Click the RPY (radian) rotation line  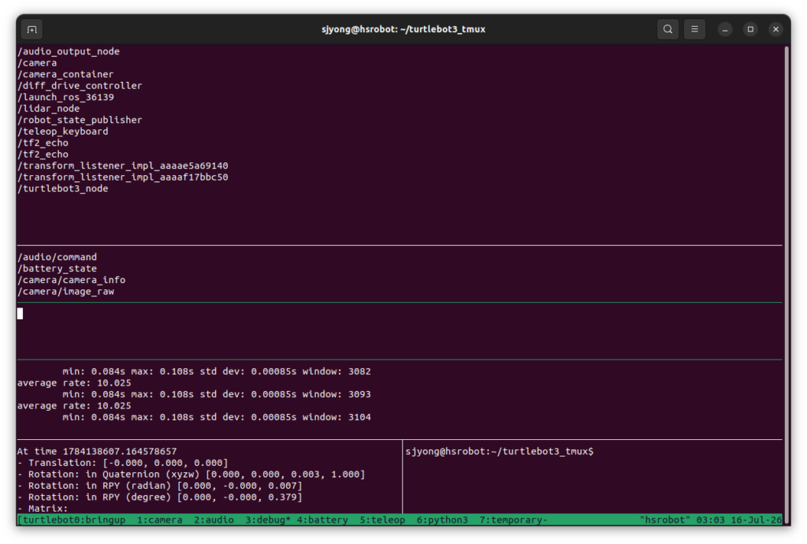[x=159, y=486]
